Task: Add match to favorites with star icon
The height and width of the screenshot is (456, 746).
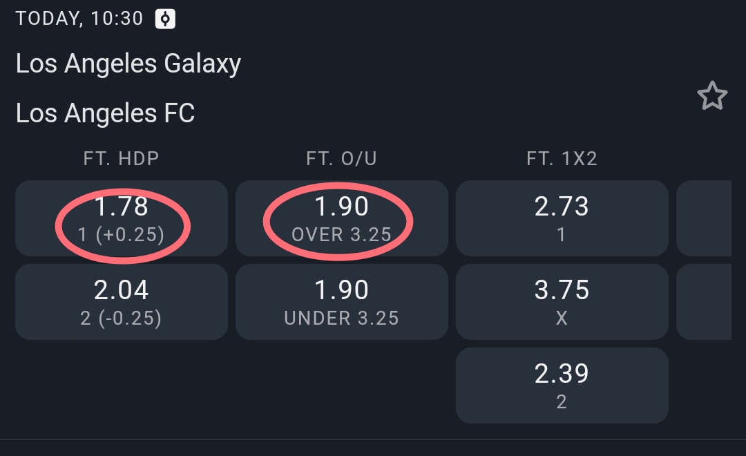Action: [712, 96]
